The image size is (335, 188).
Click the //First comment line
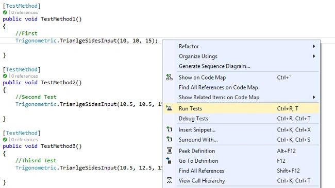click(26, 33)
